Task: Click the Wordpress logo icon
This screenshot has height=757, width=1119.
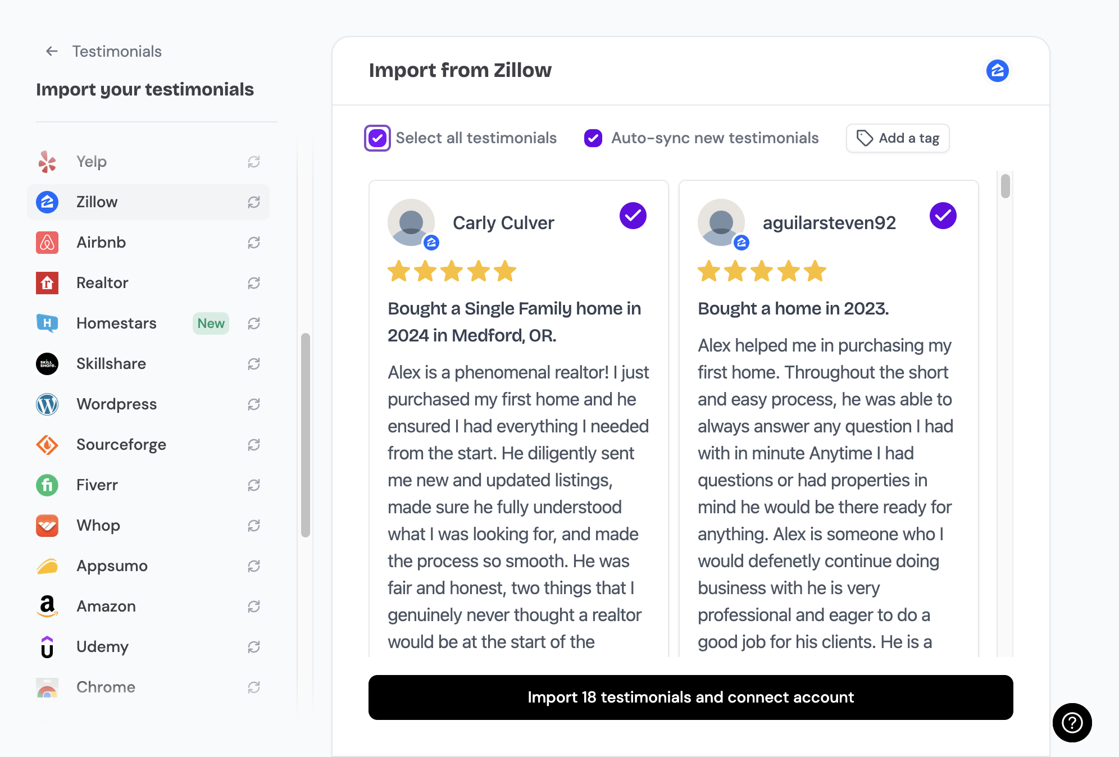Action: tap(47, 404)
